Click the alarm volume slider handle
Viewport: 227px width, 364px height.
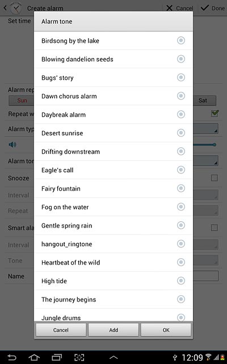tap(215, 144)
